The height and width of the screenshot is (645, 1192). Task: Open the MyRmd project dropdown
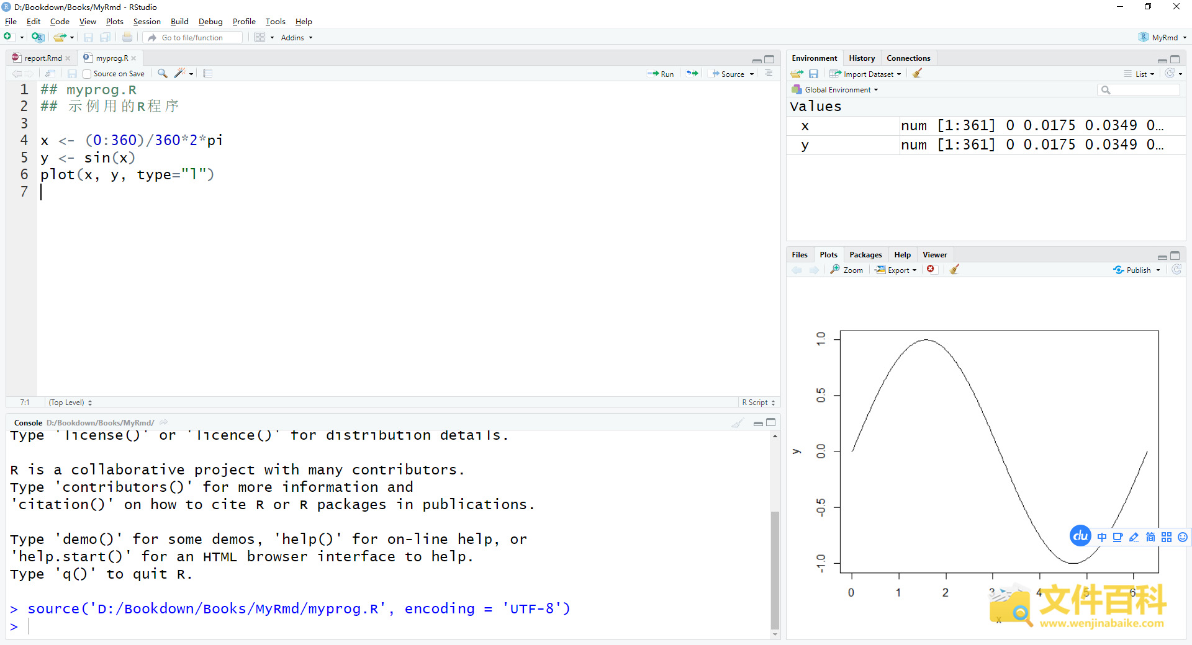[1162, 37]
